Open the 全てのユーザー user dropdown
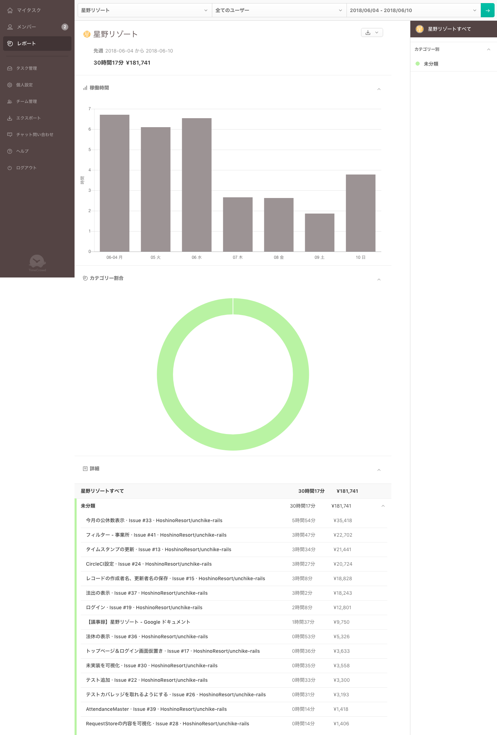This screenshot has width=497, height=735. [279, 10]
